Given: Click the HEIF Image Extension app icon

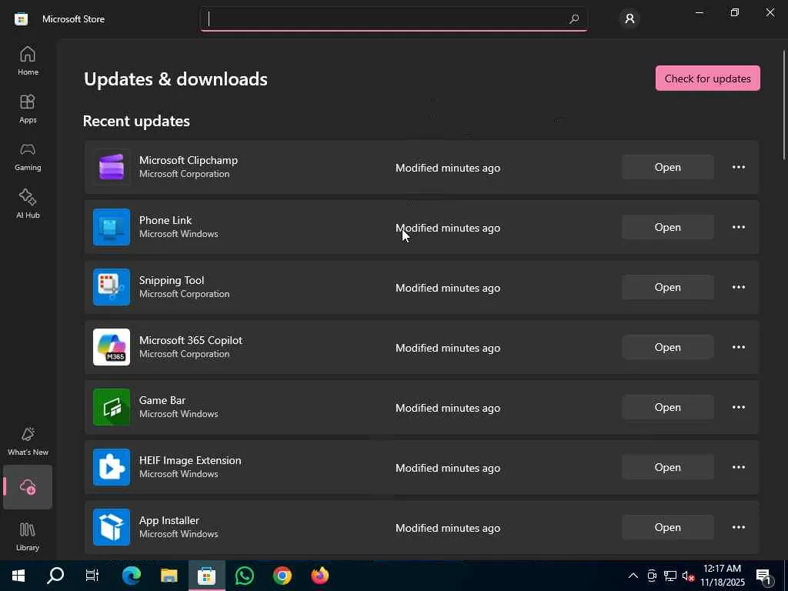Looking at the screenshot, I should click(112, 467).
